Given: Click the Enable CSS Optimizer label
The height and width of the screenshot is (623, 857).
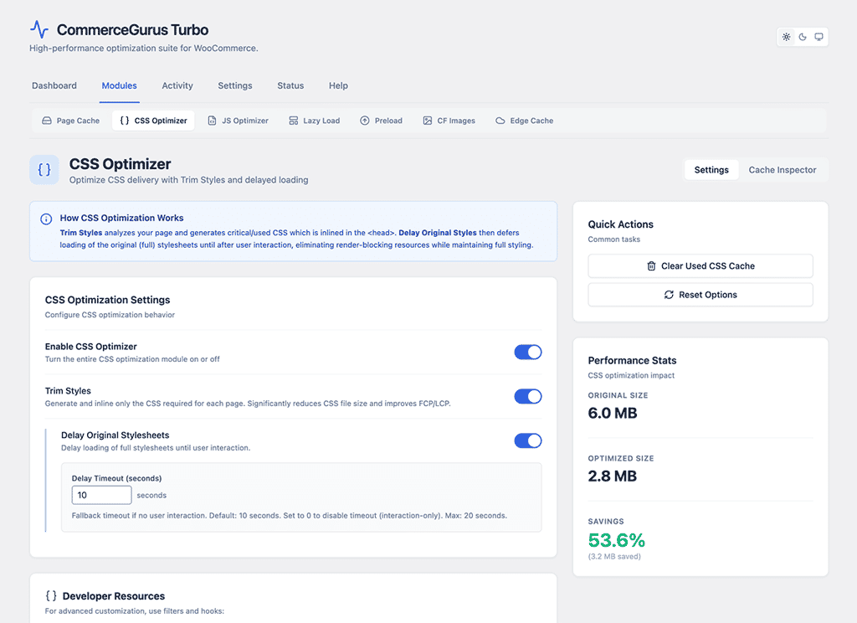Looking at the screenshot, I should pos(90,346).
